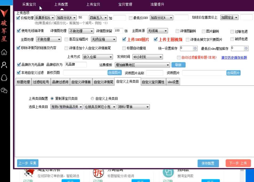Open the 流量提升 top tab
The width and height of the screenshot is (254, 182).
[157, 4]
